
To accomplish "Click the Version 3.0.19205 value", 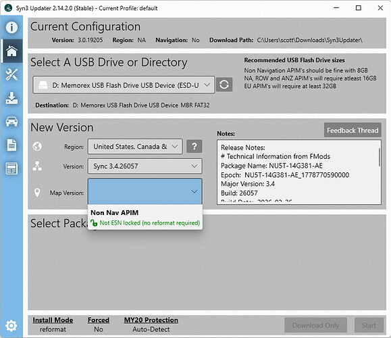I will pyautogui.click(x=90, y=40).
